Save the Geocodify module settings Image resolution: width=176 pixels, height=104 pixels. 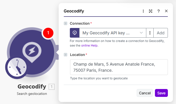click(161, 93)
